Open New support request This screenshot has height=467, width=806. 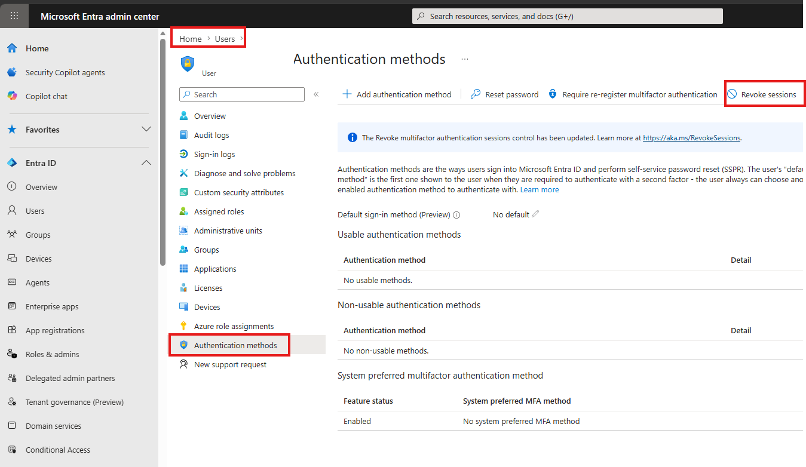pos(231,364)
